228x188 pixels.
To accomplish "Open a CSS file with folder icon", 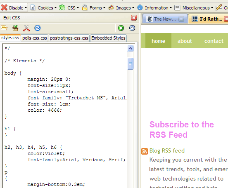I will point(4,28).
